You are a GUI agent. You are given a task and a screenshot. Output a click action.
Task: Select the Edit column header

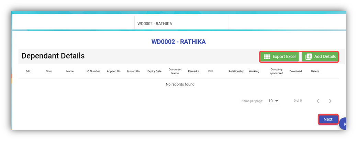click(x=28, y=72)
